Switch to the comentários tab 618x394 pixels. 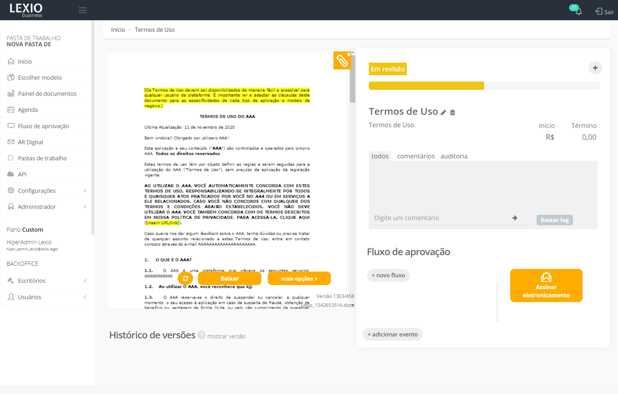coord(416,156)
